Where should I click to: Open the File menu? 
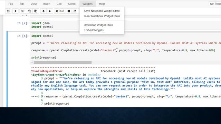tap(11, 4)
